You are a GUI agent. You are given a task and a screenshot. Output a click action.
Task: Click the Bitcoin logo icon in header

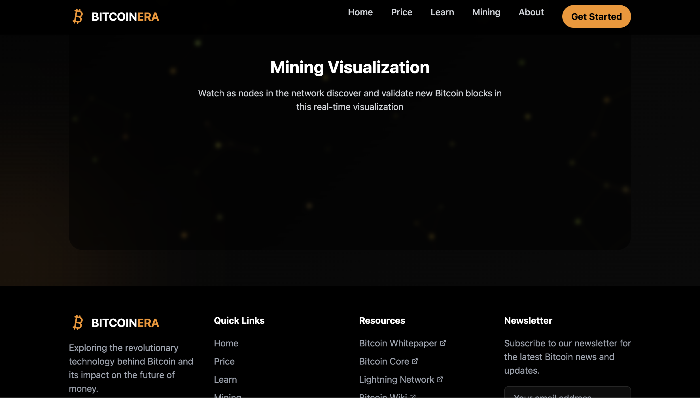[77, 16]
